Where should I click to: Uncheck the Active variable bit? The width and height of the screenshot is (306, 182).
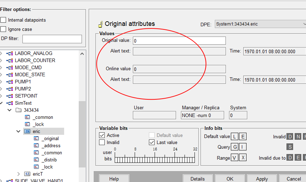coord(102,135)
